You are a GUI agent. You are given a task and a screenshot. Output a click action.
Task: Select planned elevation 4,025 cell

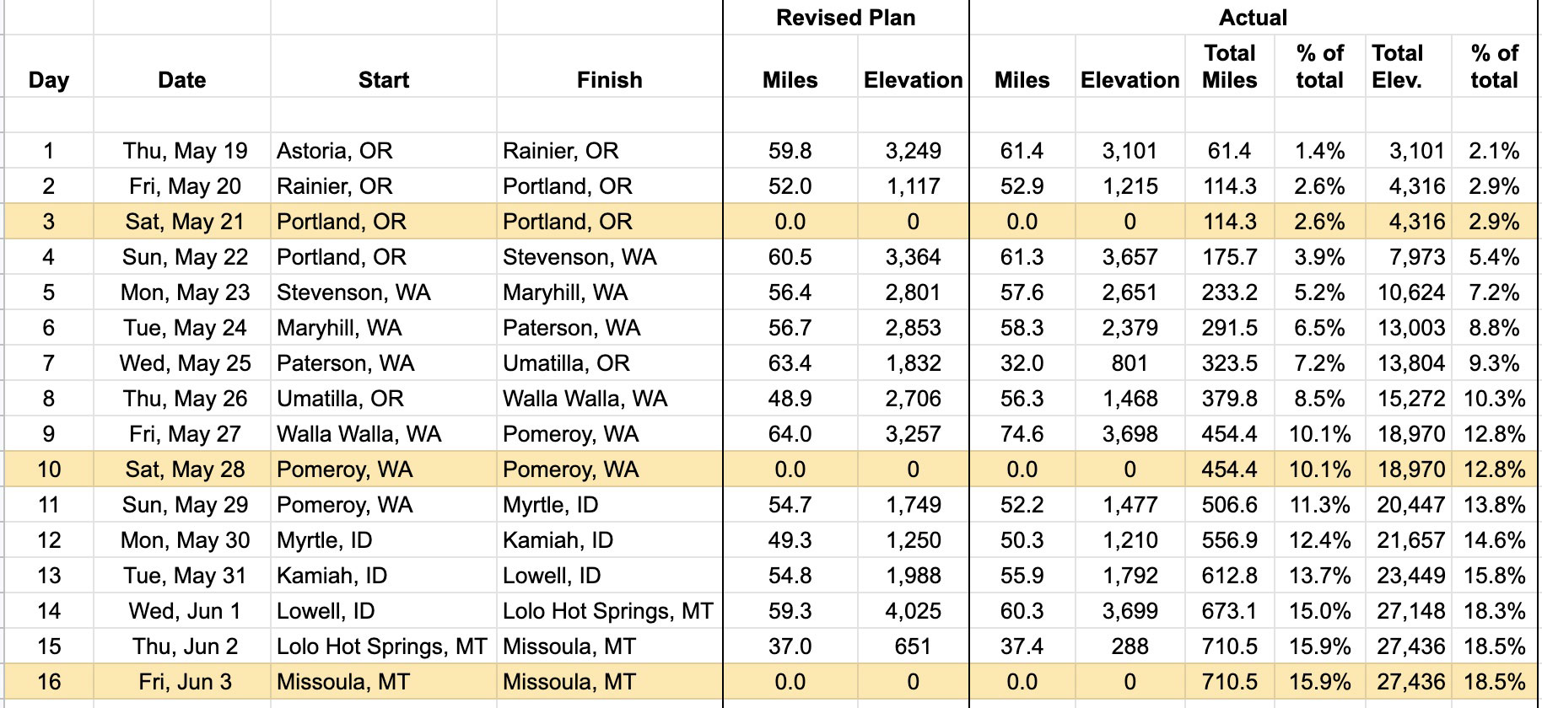click(913, 611)
